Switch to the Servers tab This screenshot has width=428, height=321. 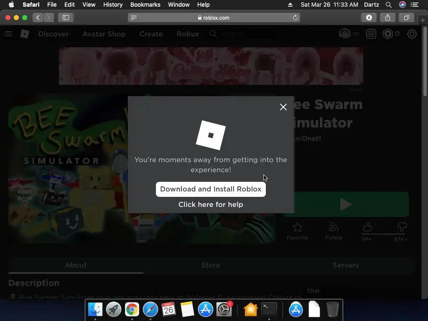346,265
